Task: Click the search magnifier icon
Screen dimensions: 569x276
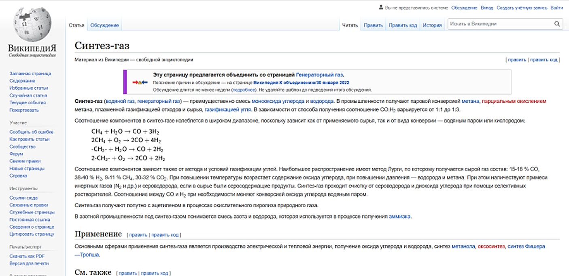Action: click(557, 24)
